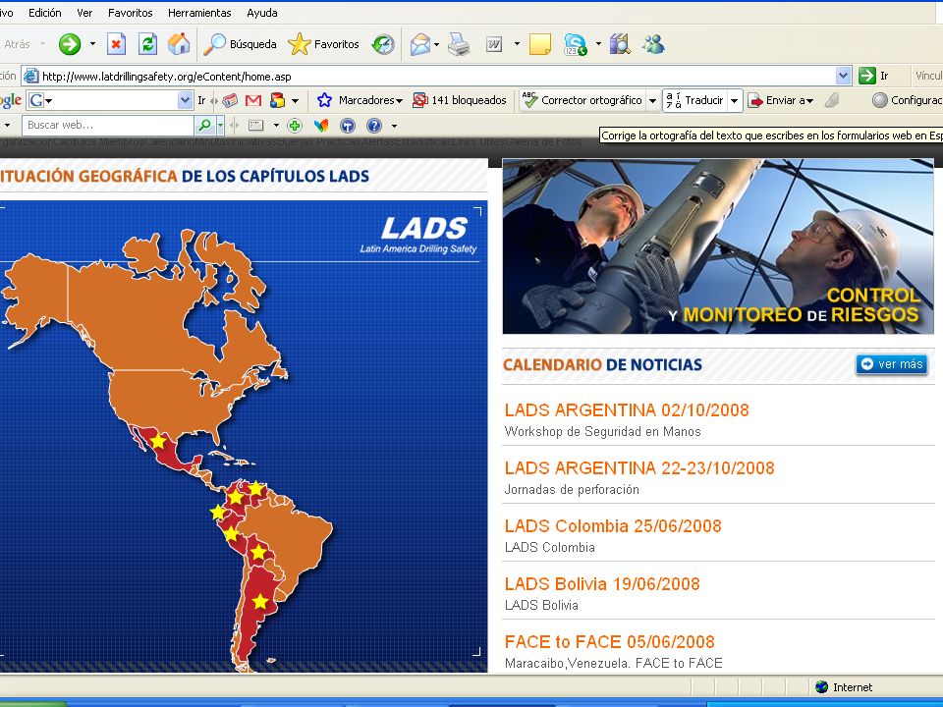Expand the dropdown after the help icon
Viewport: 943px width, 707px height.
pyautogui.click(x=395, y=126)
